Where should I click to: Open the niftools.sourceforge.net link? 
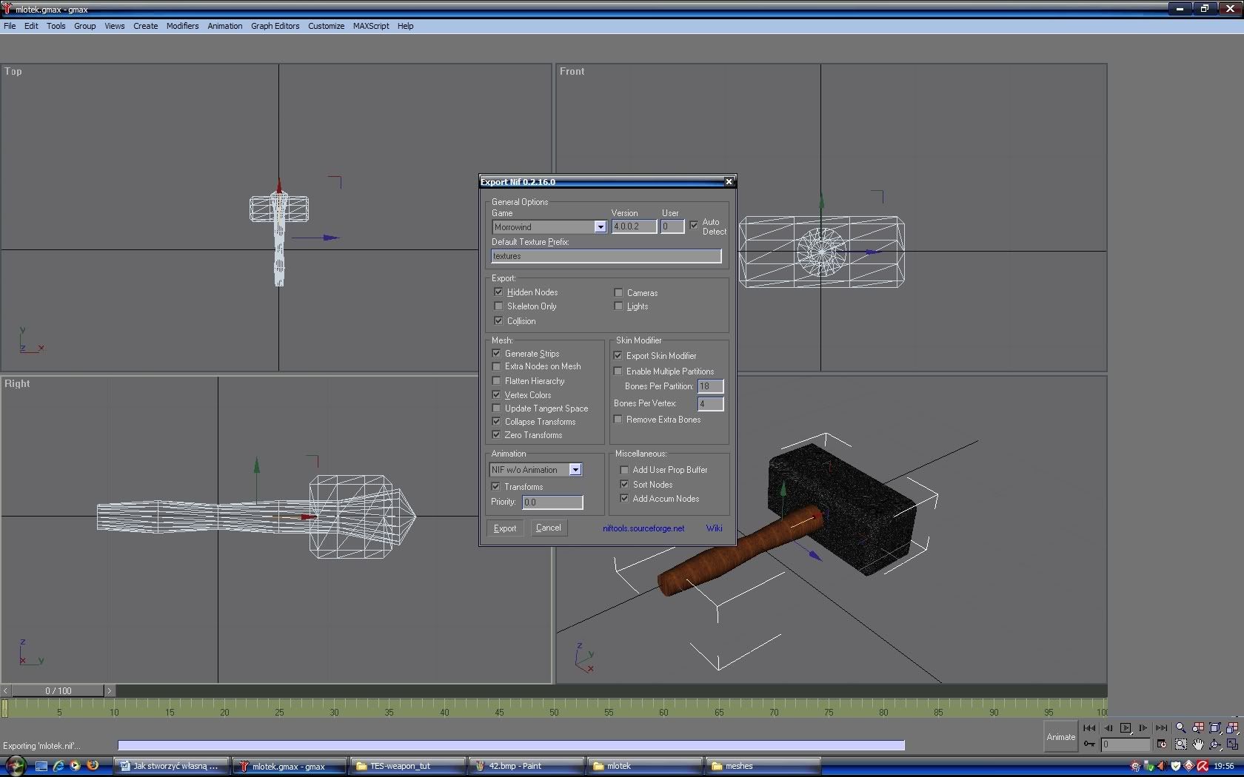click(643, 528)
